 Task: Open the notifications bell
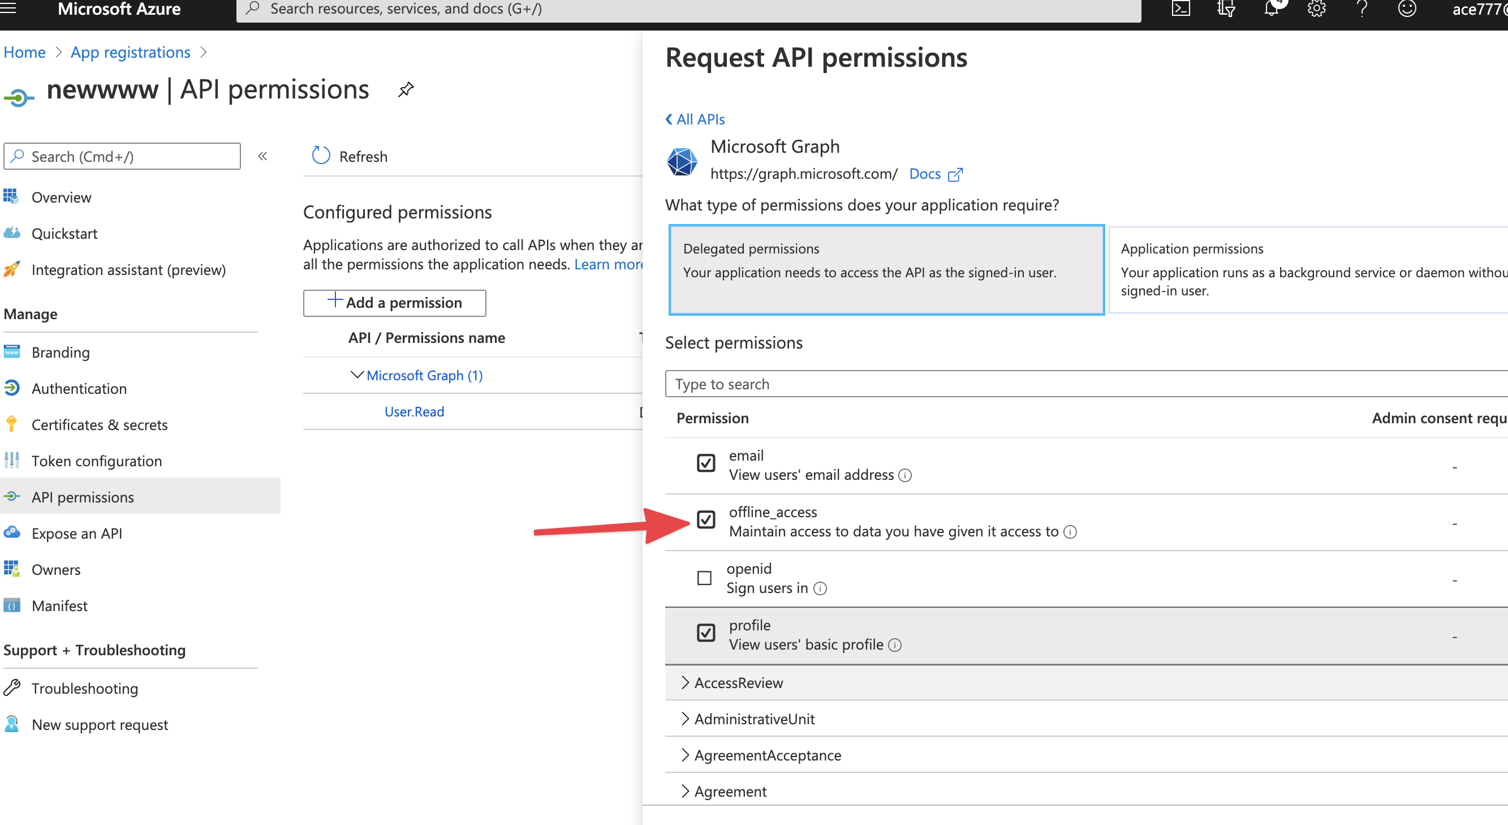point(1272,8)
